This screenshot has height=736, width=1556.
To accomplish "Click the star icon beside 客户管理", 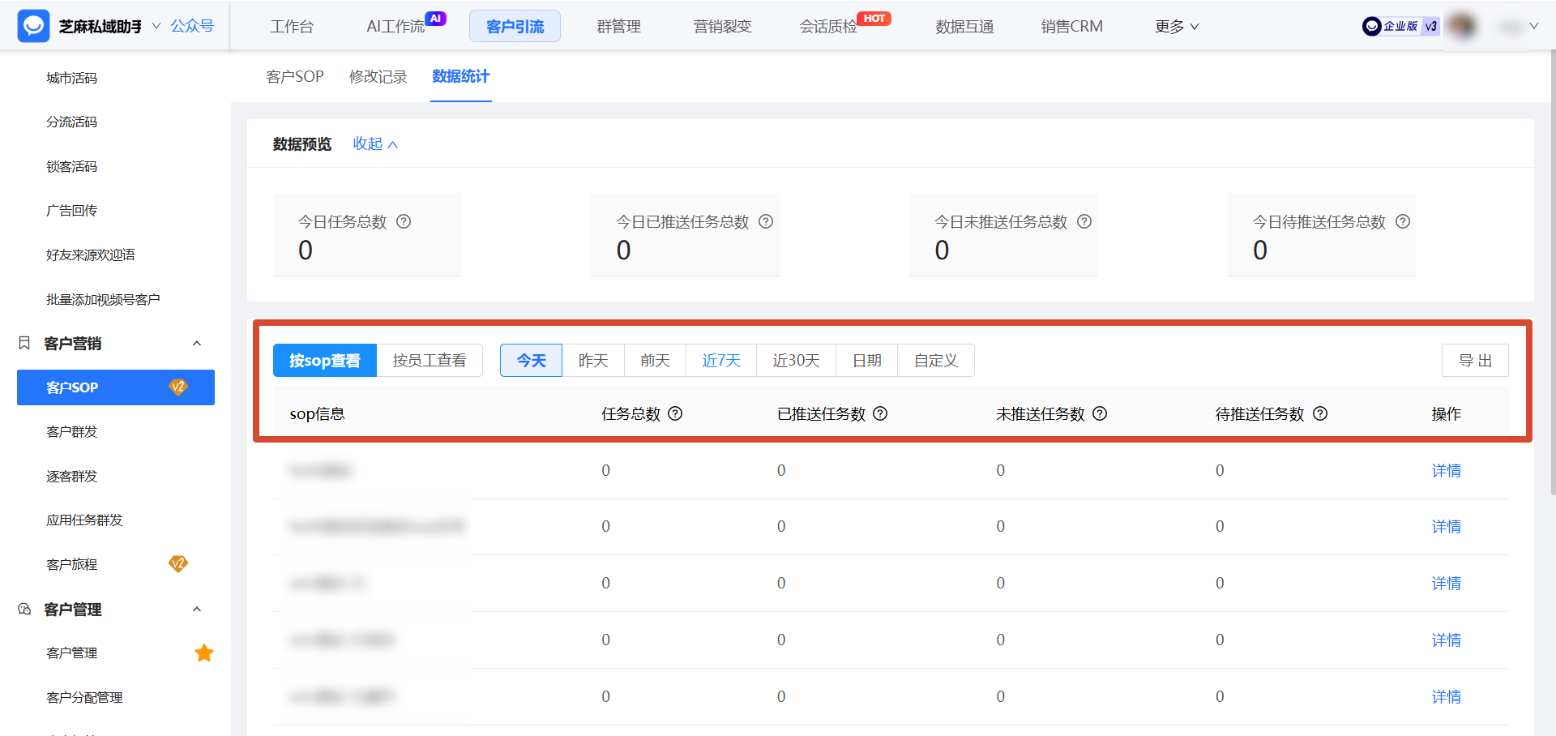I will (x=204, y=653).
